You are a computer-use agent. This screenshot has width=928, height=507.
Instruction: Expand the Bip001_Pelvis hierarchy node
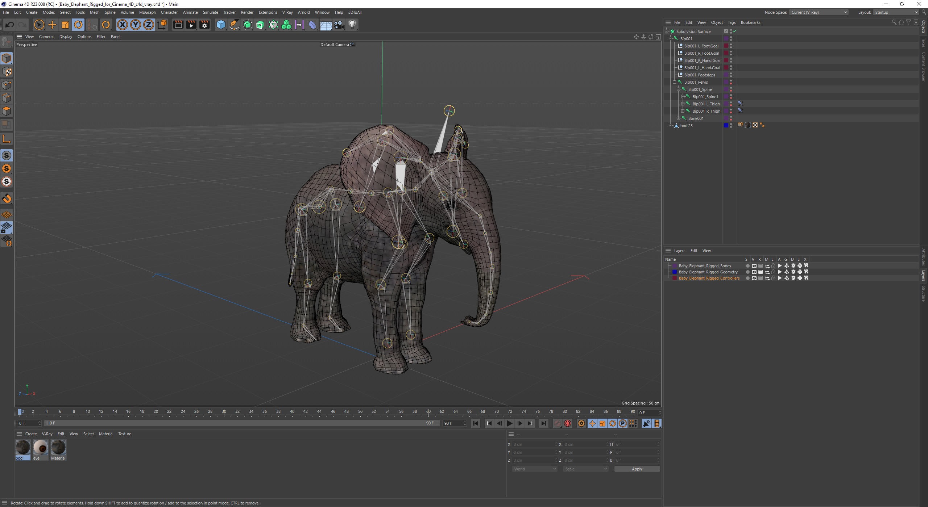pyautogui.click(x=674, y=82)
